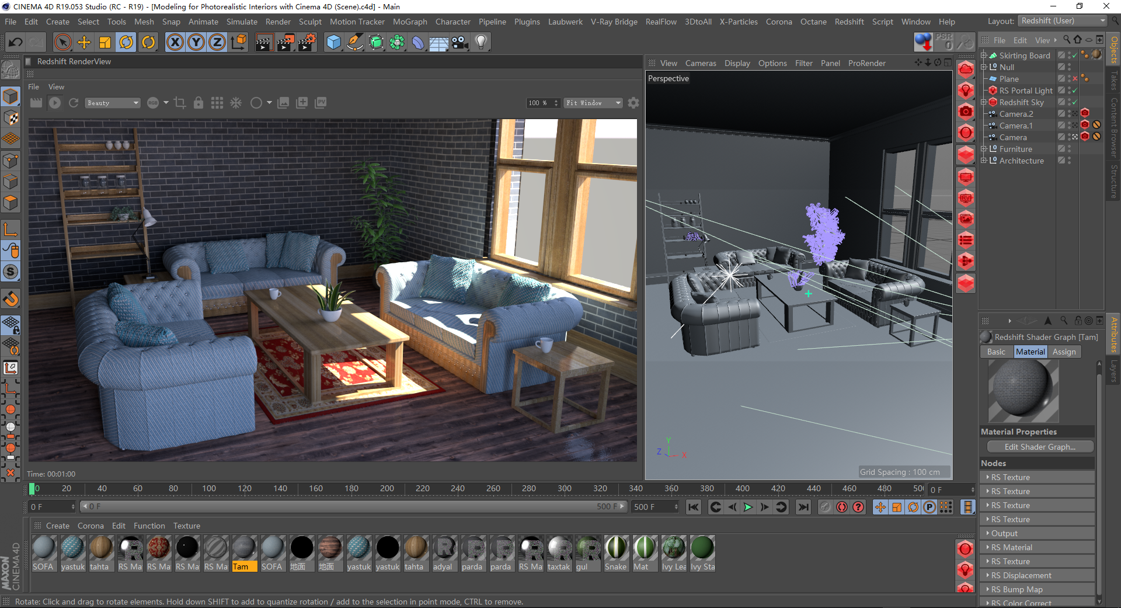Select the crop icon in the RenderView toolbar

click(x=180, y=103)
